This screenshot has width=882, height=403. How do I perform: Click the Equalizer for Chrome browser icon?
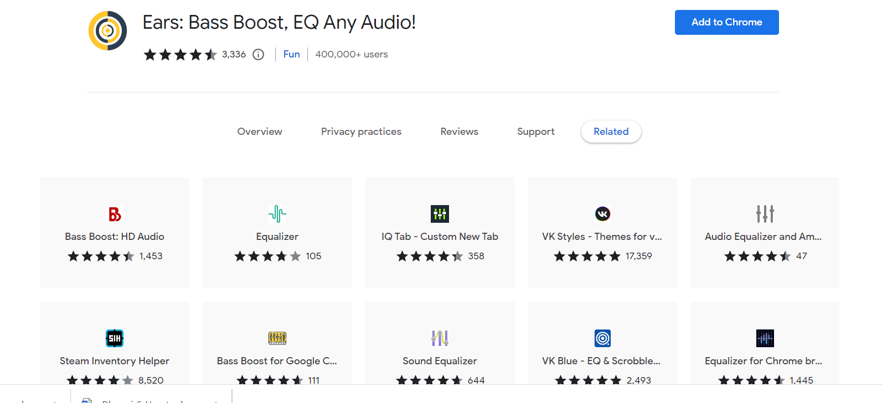pos(765,338)
